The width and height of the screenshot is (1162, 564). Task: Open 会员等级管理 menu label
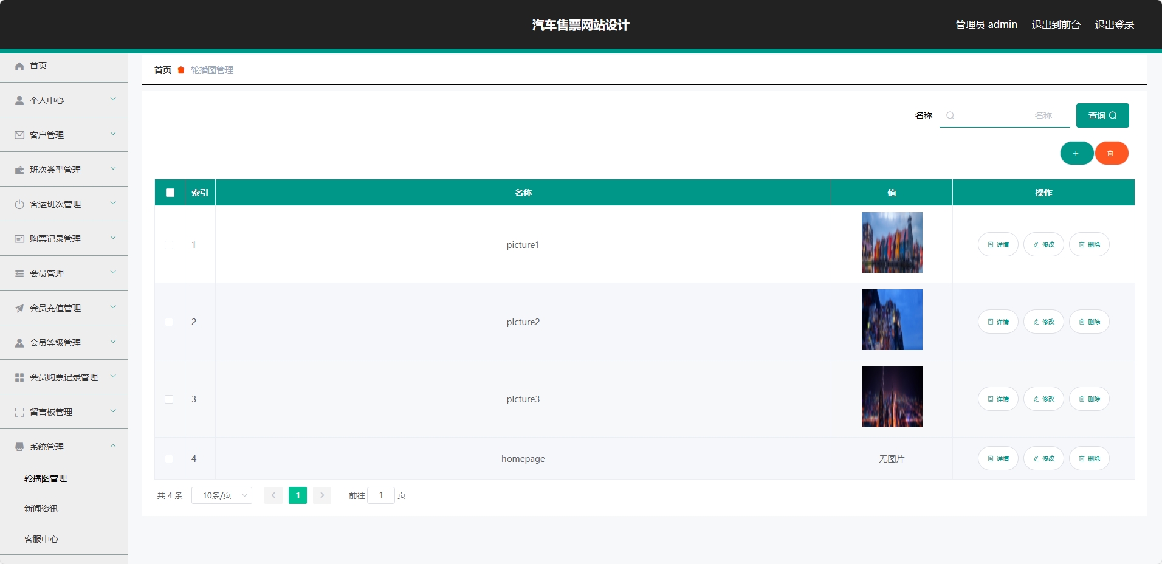coord(55,343)
